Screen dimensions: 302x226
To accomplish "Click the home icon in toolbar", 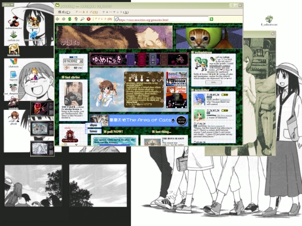I will click(x=76, y=19).
